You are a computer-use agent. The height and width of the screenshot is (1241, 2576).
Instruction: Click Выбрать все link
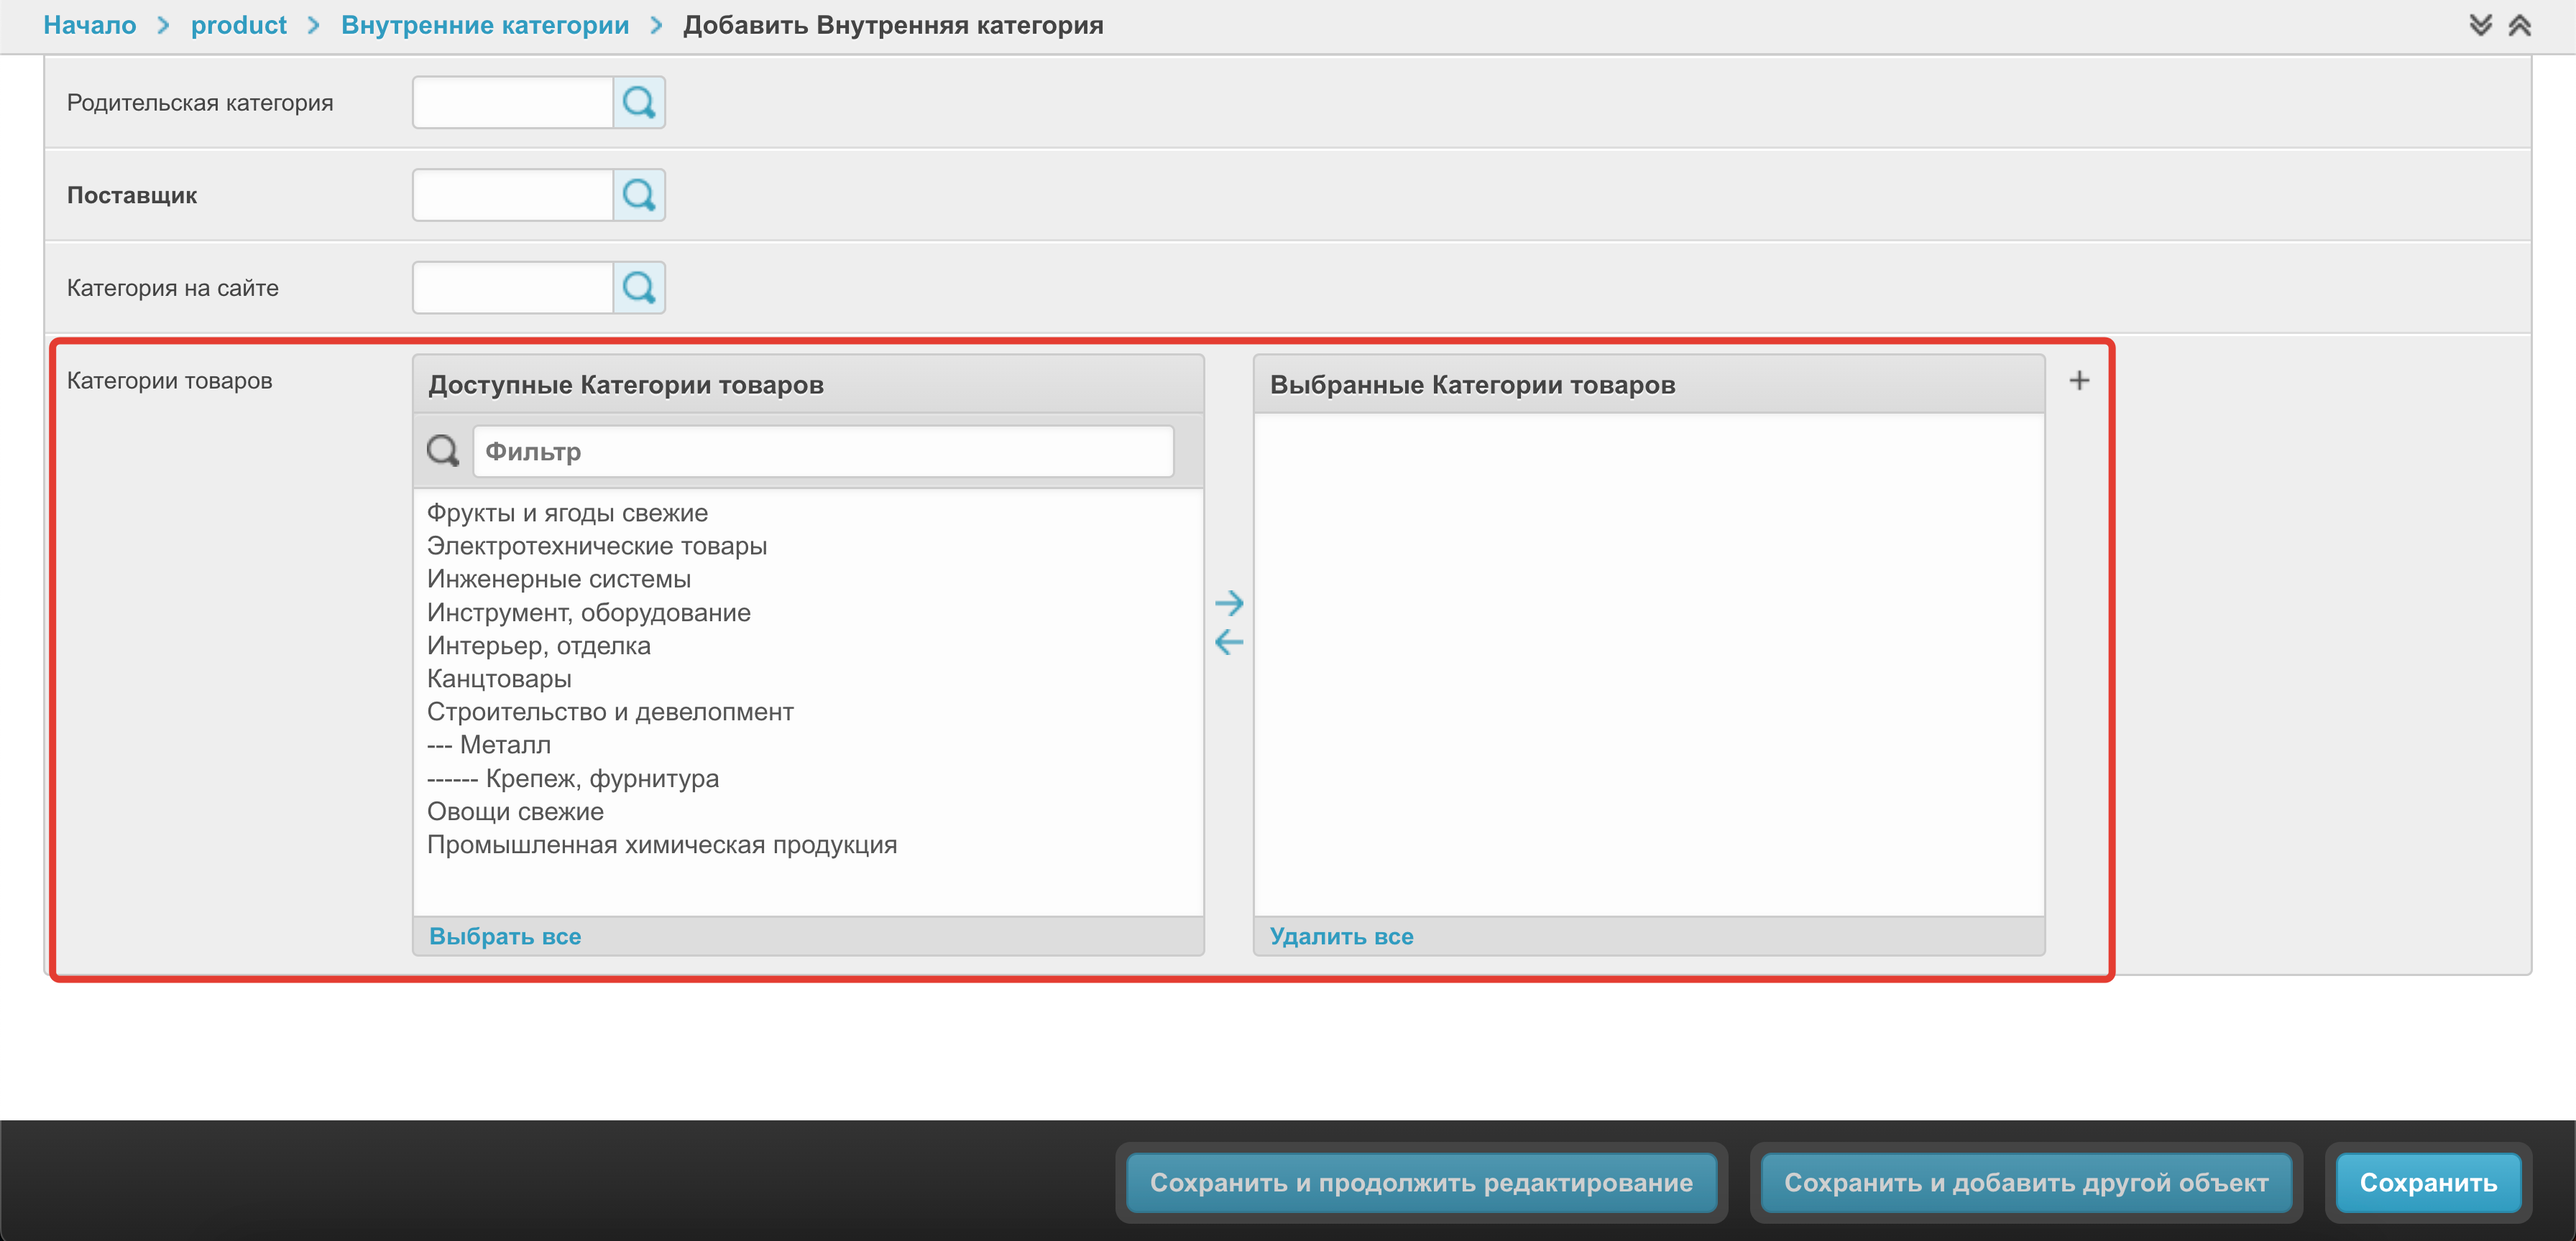505,936
